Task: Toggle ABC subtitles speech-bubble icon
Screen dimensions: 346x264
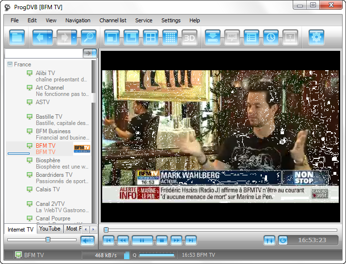Action: click(232, 37)
